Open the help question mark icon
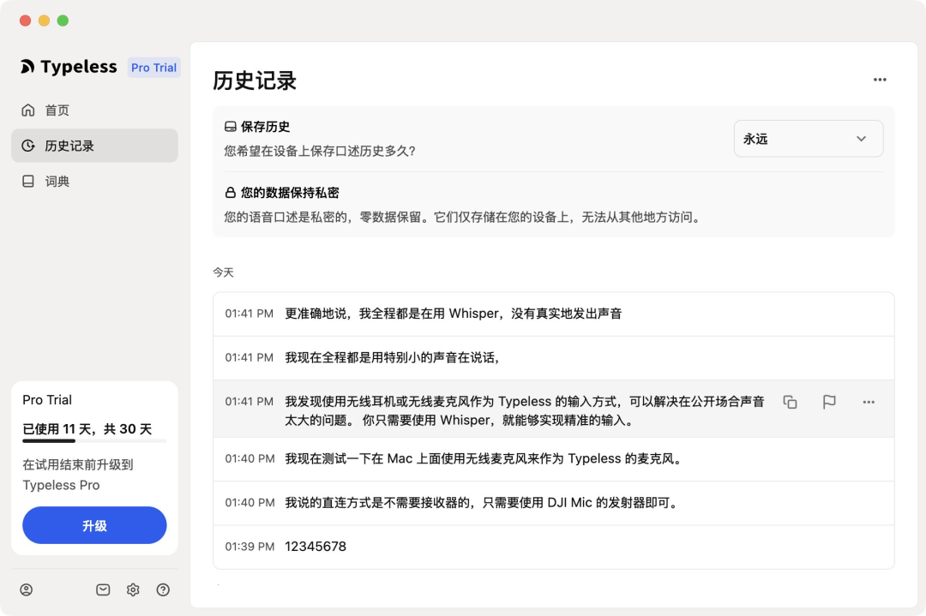The width and height of the screenshot is (926, 616). [x=163, y=589]
